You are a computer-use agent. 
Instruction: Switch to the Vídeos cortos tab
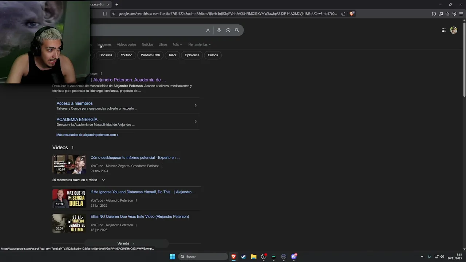click(x=127, y=44)
